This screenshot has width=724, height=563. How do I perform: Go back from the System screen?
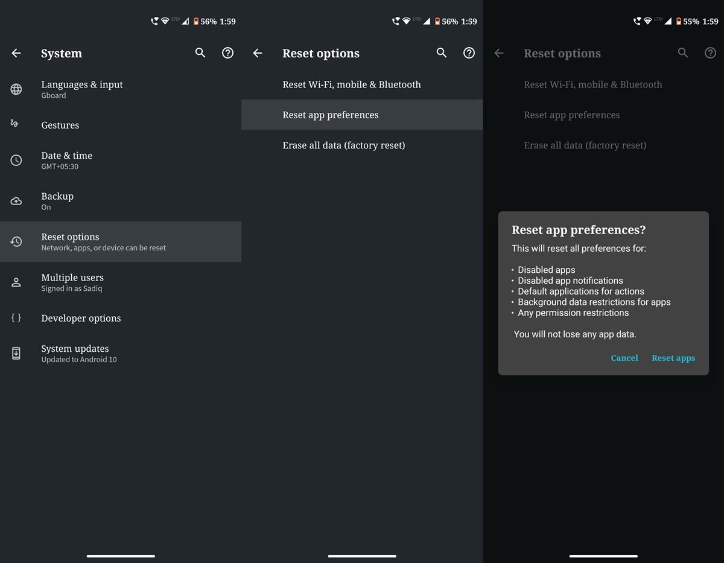(x=16, y=53)
